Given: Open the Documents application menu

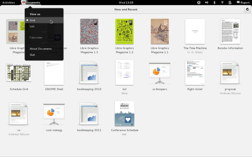Looking at the screenshot, I should coord(31,3).
